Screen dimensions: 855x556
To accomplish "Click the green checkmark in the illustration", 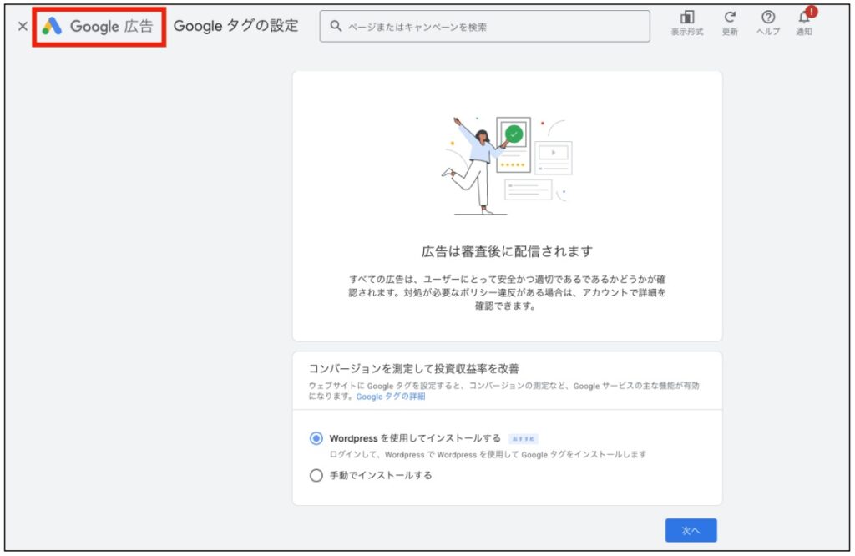I will (514, 134).
